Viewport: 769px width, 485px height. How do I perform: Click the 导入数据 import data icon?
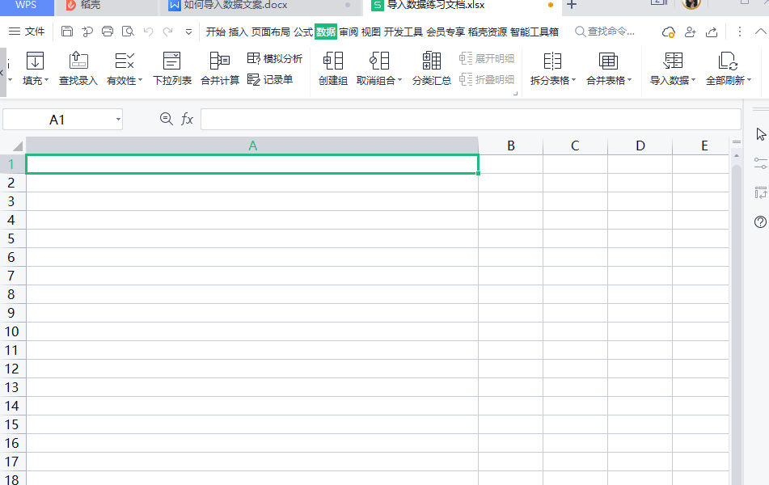[673, 61]
